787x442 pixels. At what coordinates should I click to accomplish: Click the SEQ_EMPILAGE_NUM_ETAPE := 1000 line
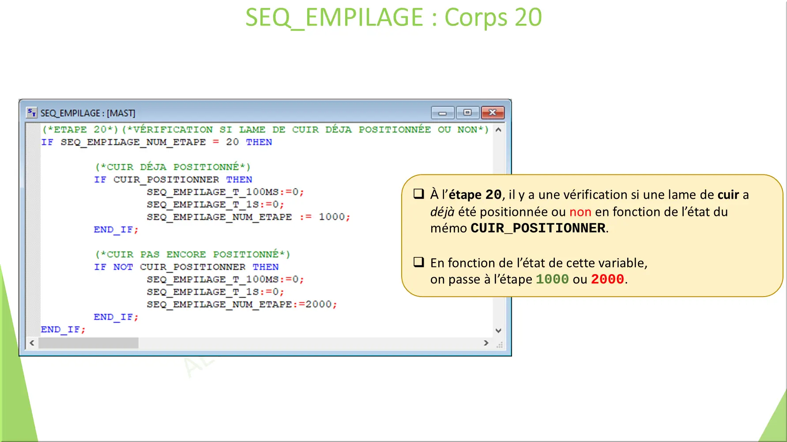247,216
